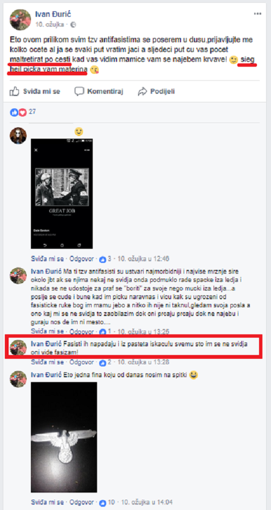271x510 pixels.
Task: Open the three-dots post options menu
Action: [x=257, y=14]
